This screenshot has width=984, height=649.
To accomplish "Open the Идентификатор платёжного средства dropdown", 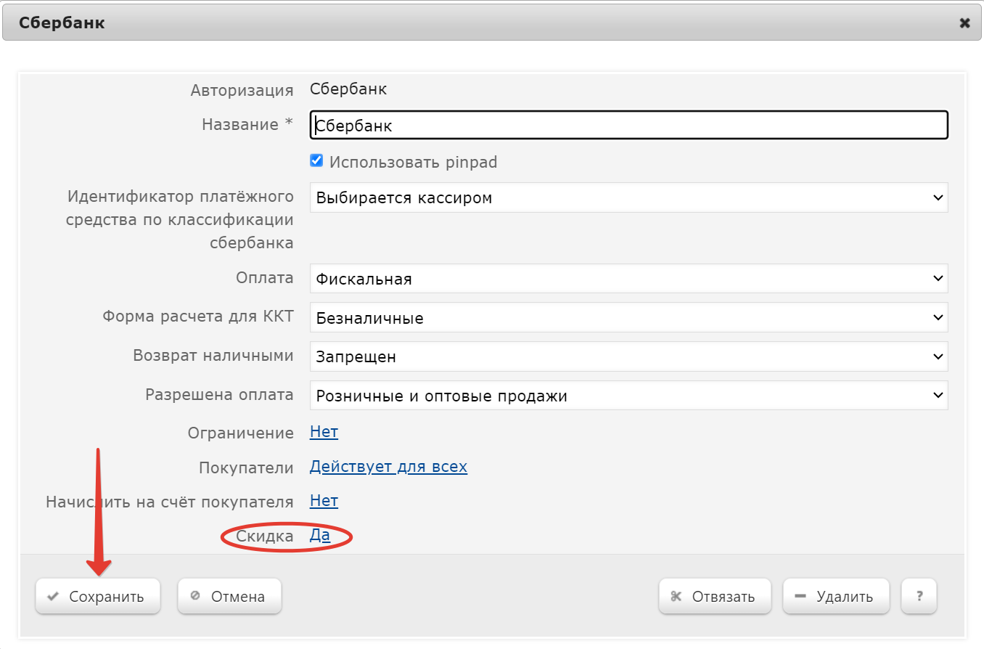I will [628, 197].
